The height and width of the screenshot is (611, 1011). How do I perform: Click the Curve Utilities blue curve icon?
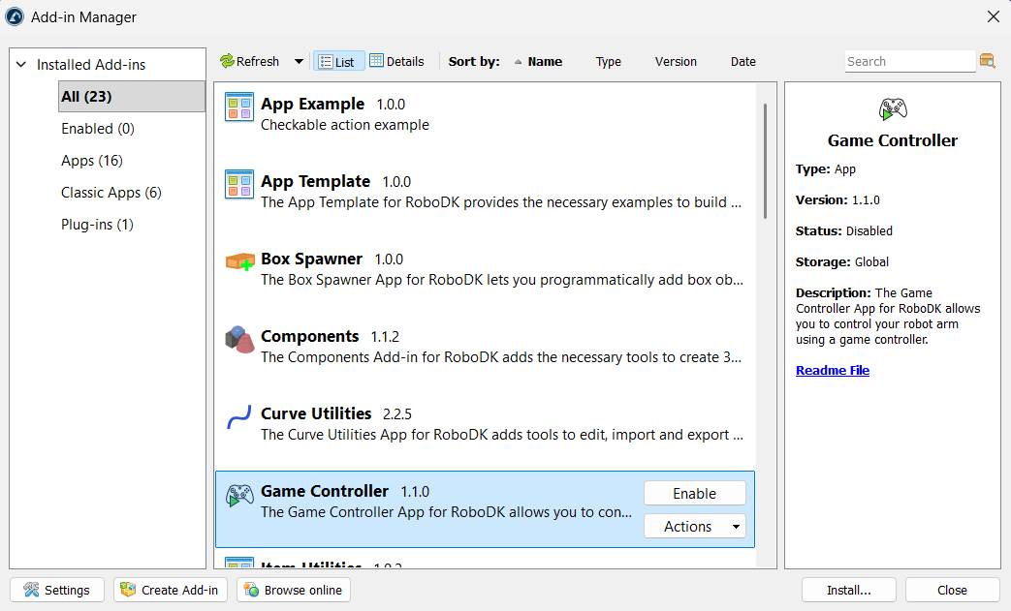(238, 417)
